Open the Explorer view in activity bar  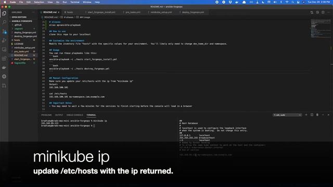tap(4, 14)
